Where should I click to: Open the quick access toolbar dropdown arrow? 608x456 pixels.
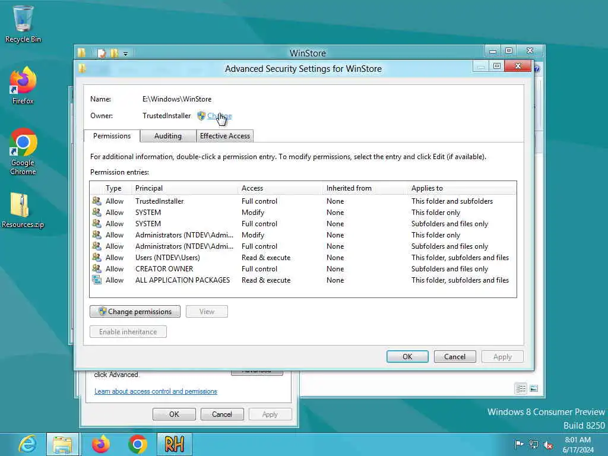point(126,54)
